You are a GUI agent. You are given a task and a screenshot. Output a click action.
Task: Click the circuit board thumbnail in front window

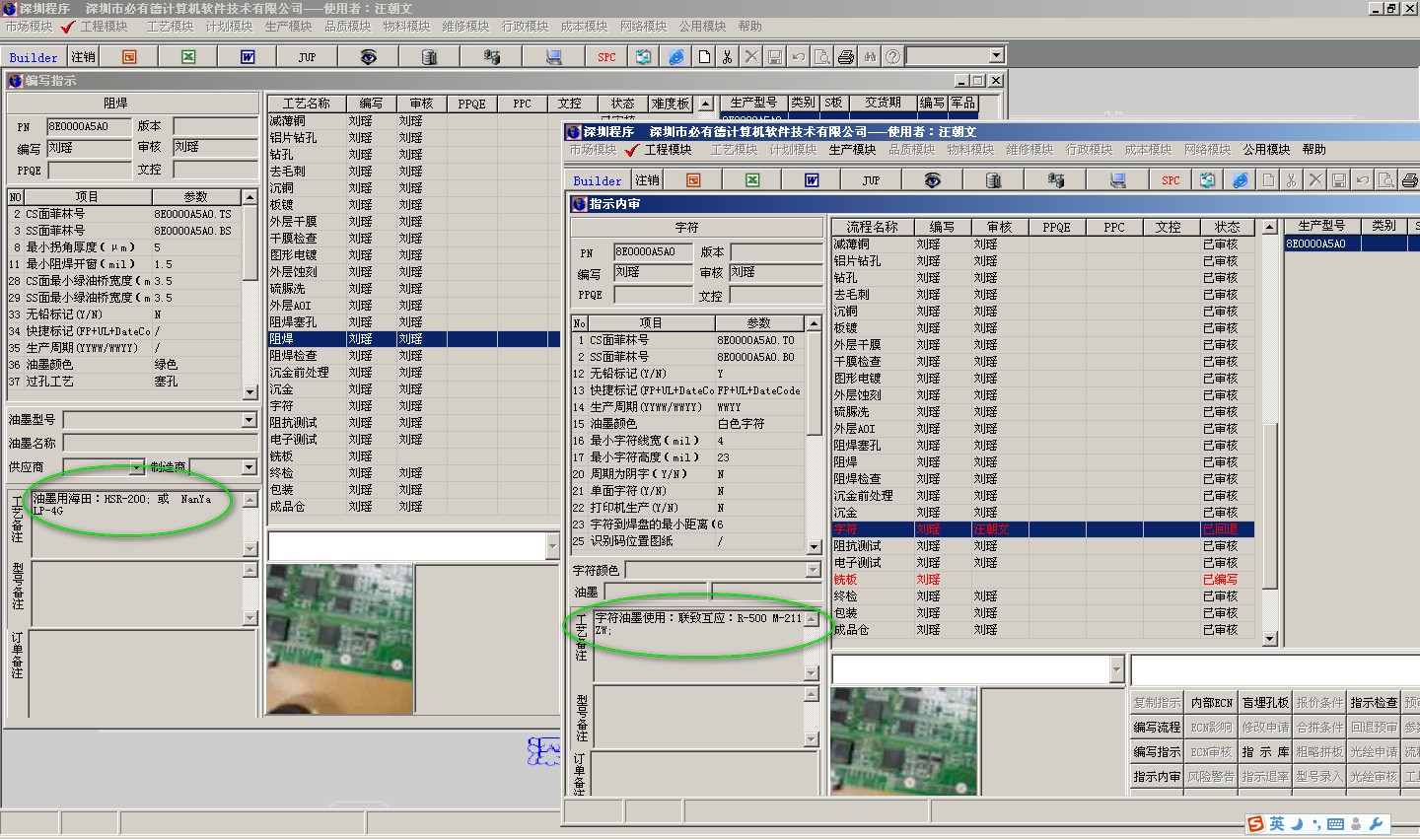(904, 739)
